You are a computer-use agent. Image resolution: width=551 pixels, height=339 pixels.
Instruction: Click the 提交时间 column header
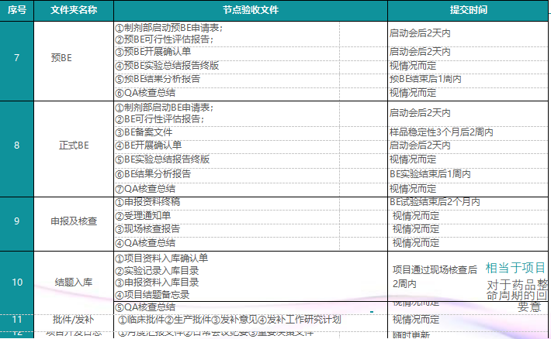(468, 10)
